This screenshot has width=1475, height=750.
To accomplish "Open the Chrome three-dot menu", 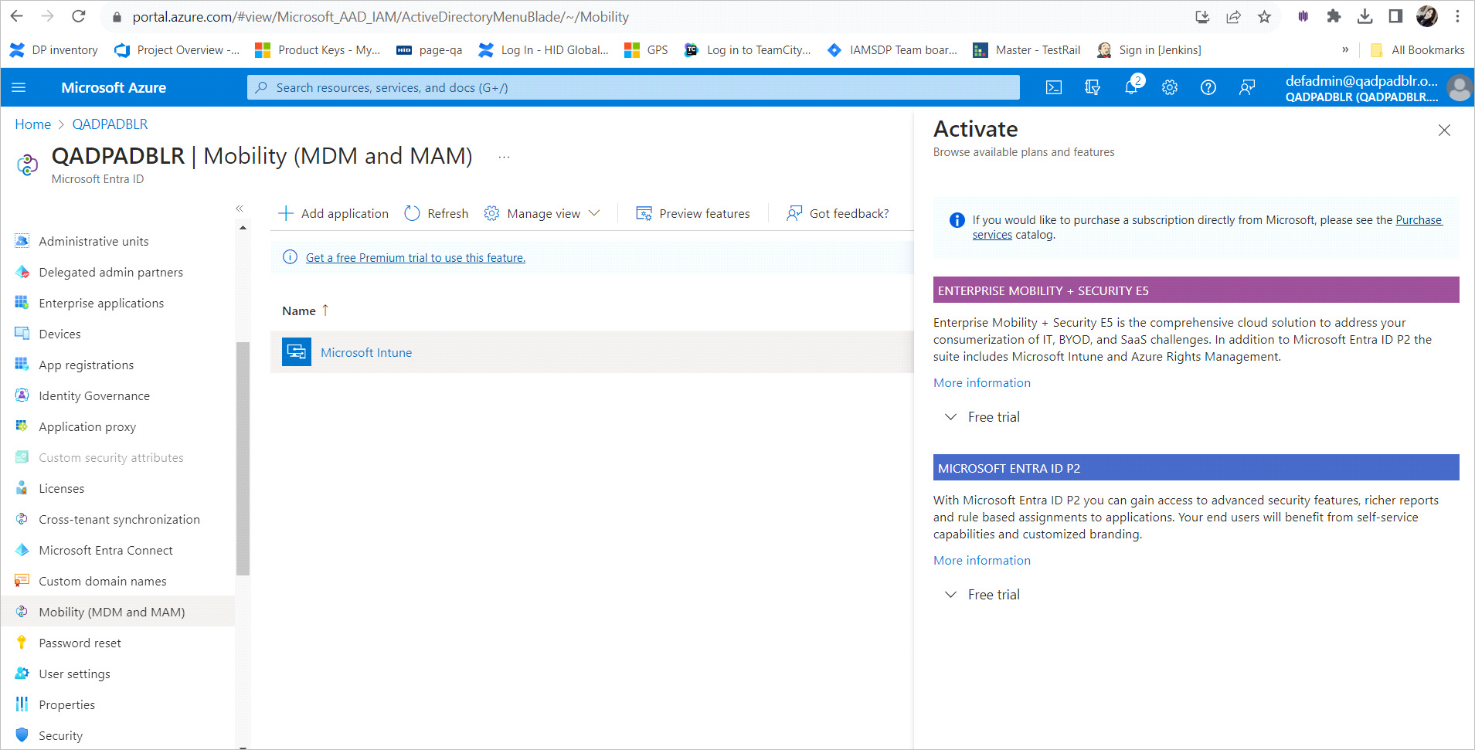I will click(x=1457, y=16).
